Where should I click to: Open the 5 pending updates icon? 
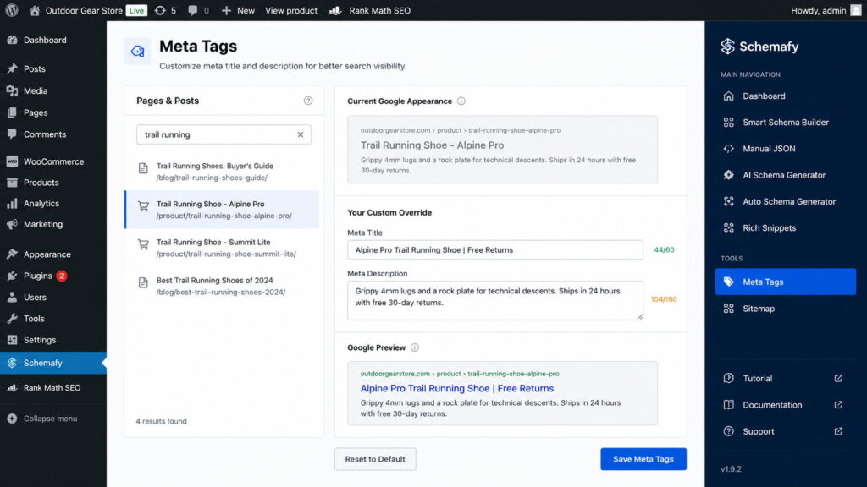[160, 10]
